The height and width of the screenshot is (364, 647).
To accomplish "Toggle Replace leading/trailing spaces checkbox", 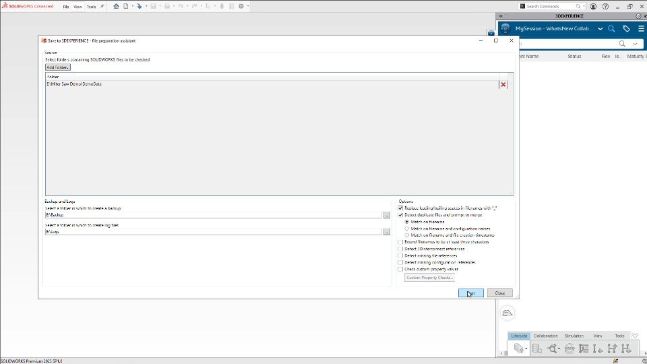I will (x=400, y=208).
